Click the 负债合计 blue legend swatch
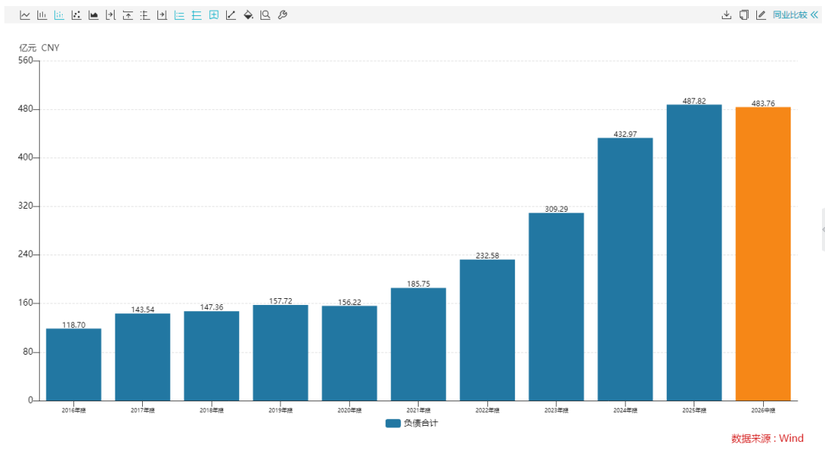825x451 pixels. tap(393, 423)
